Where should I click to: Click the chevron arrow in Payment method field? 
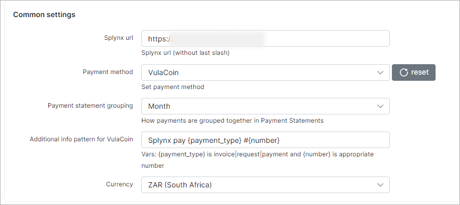click(x=380, y=72)
